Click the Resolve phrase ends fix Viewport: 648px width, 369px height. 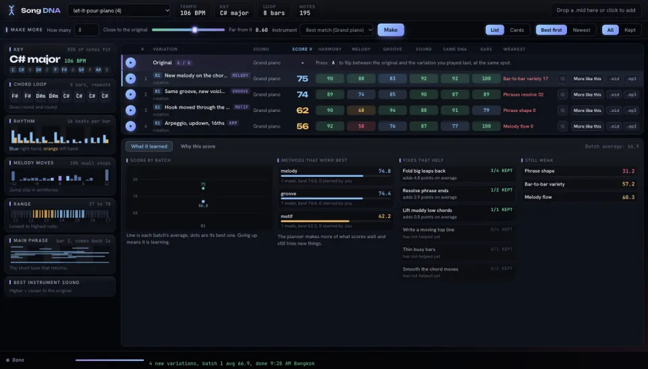(x=458, y=194)
